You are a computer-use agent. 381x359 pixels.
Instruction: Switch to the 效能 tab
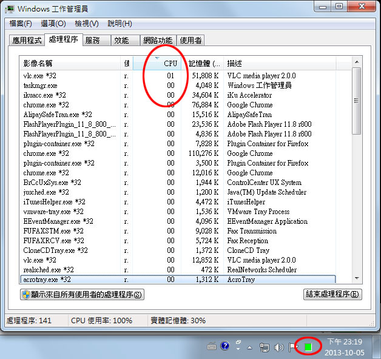coord(126,40)
